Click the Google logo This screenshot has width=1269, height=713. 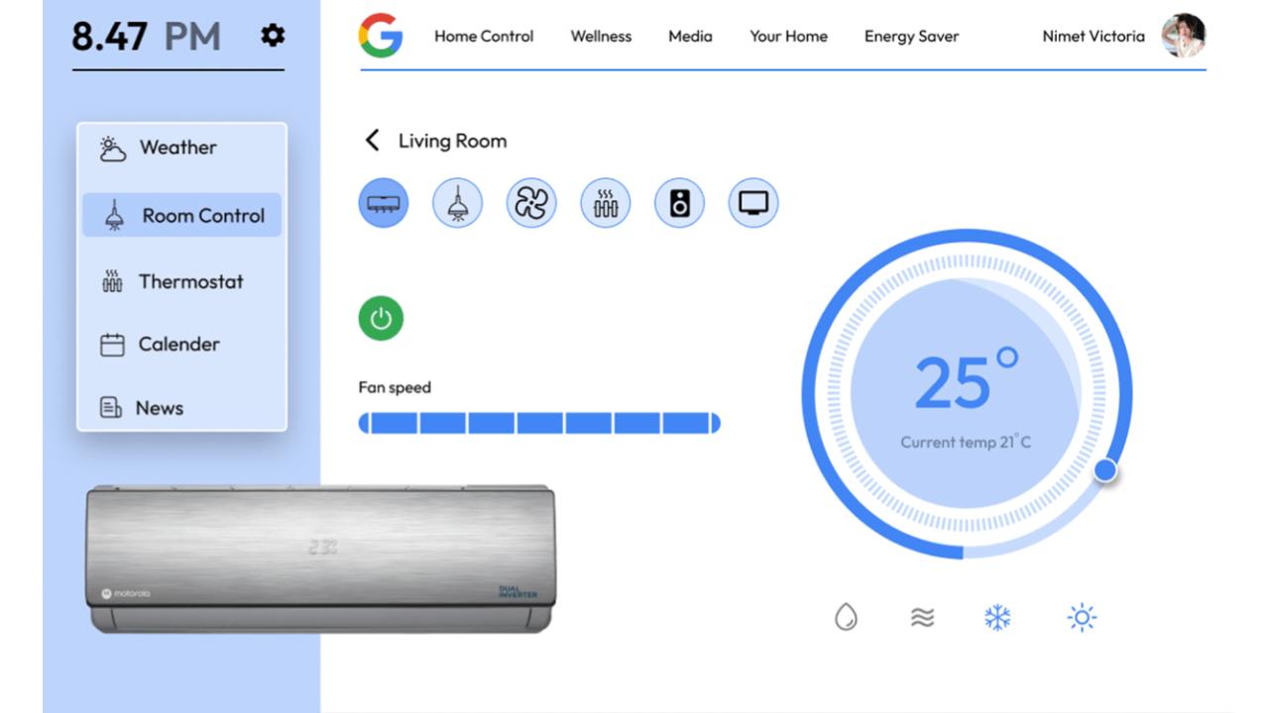click(x=381, y=37)
